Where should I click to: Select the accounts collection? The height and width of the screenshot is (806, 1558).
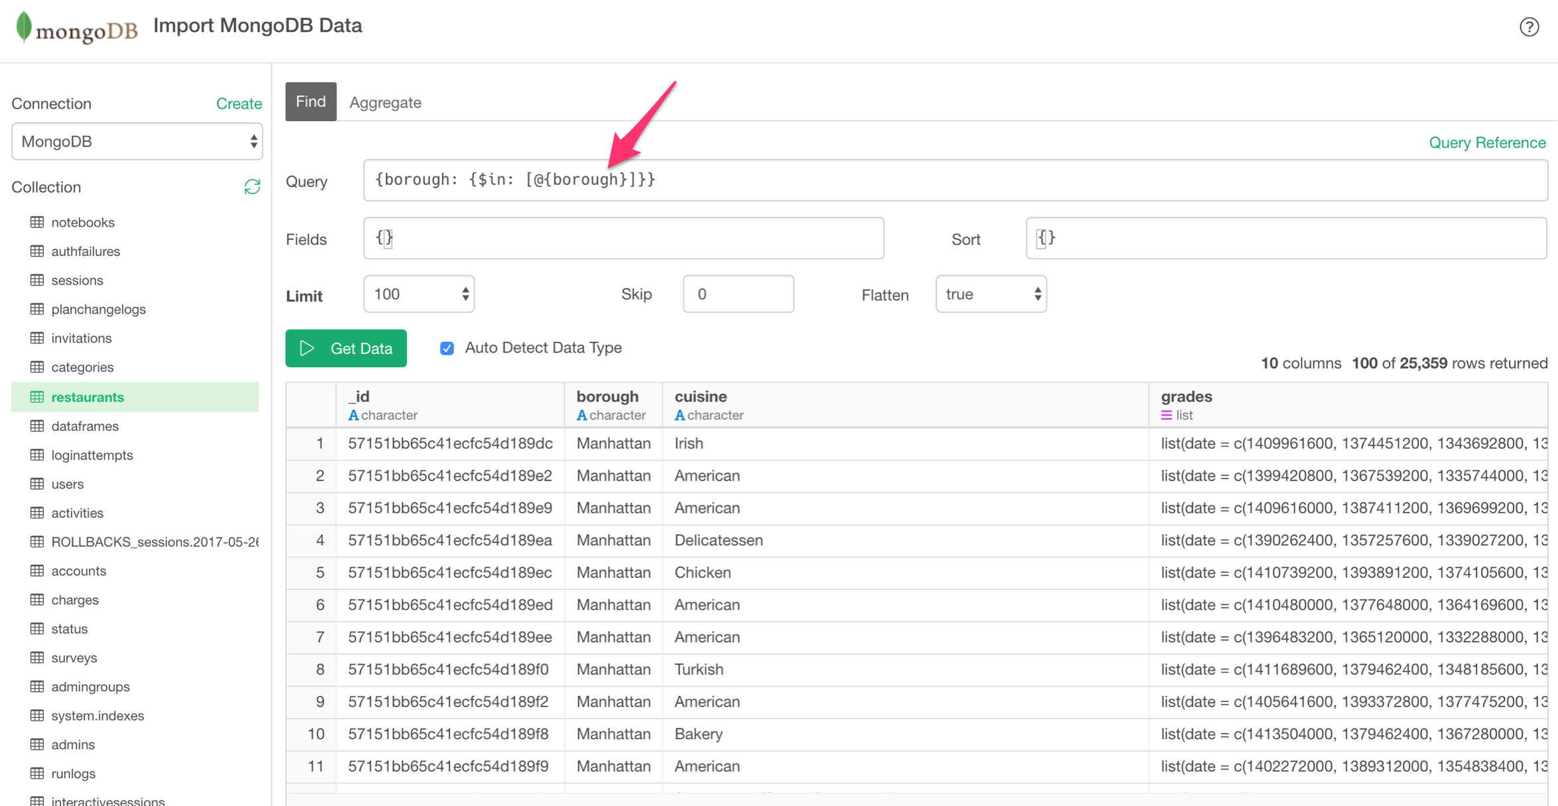pyautogui.click(x=79, y=571)
